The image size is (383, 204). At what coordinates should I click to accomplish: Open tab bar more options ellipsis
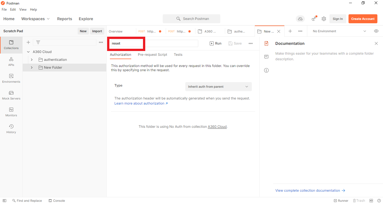(x=300, y=31)
